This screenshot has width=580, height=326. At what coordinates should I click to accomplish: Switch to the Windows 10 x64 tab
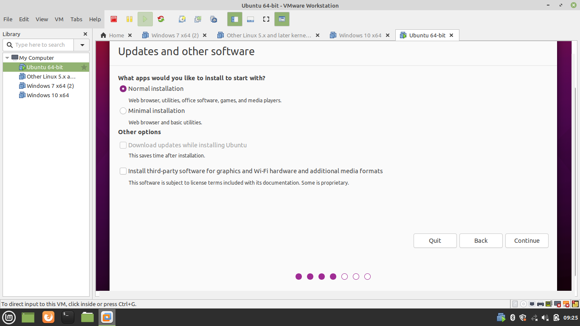[x=360, y=35]
